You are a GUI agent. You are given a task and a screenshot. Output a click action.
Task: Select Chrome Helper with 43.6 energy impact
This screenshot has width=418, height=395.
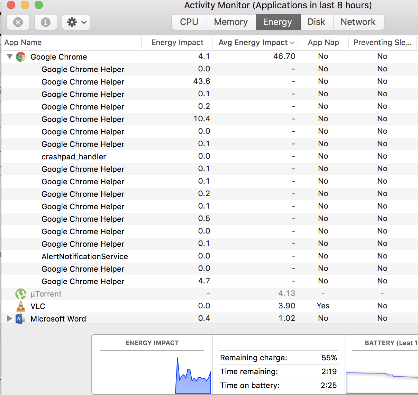pyautogui.click(x=210, y=82)
